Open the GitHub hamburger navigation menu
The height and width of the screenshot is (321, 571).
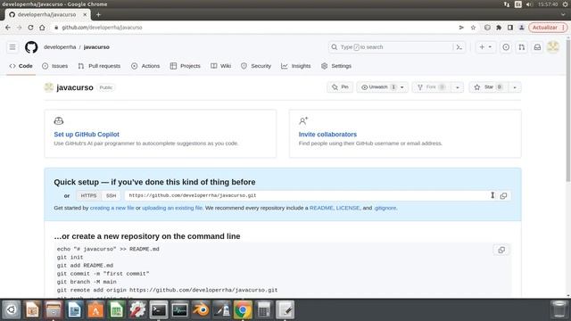click(x=12, y=47)
